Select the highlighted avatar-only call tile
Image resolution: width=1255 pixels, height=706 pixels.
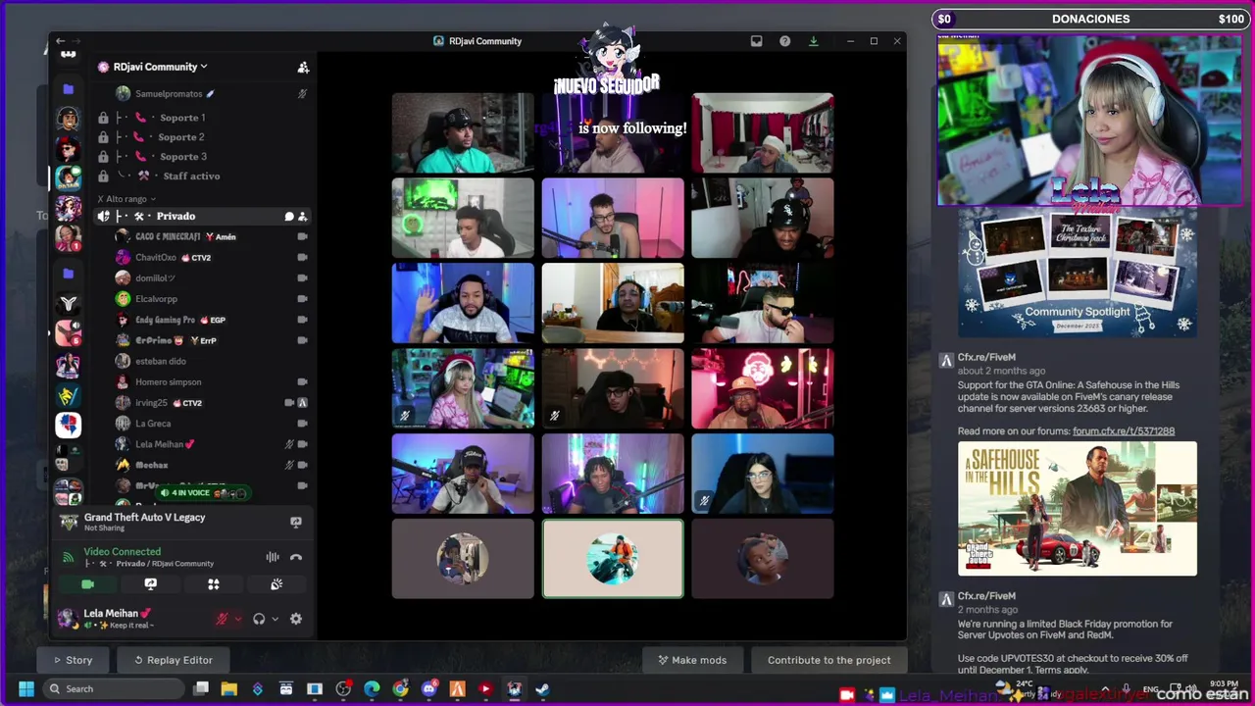613,559
